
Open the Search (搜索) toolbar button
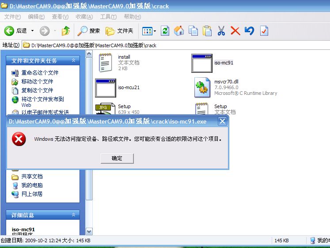point(88,31)
